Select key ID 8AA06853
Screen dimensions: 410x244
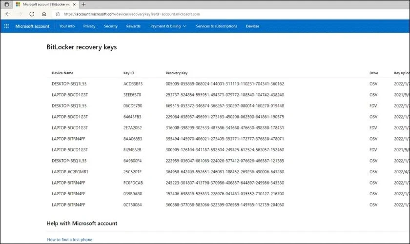133,139
